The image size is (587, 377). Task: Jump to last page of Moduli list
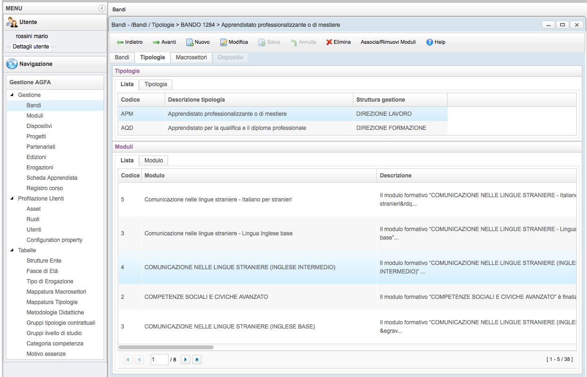[197, 360]
